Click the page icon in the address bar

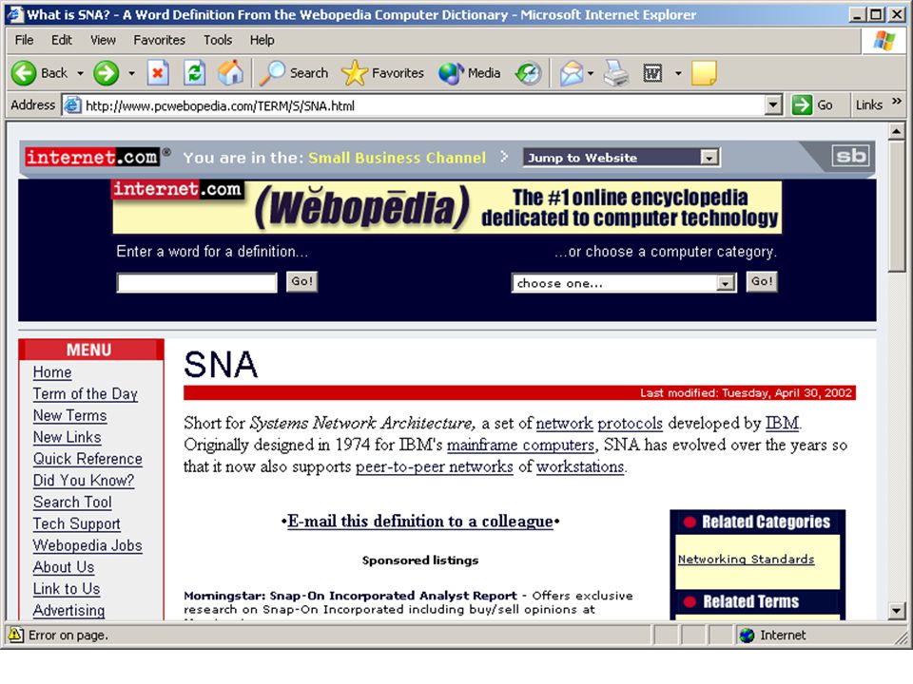point(72,105)
